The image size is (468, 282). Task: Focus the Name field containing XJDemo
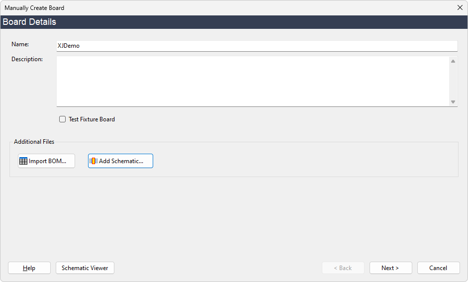(257, 46)
